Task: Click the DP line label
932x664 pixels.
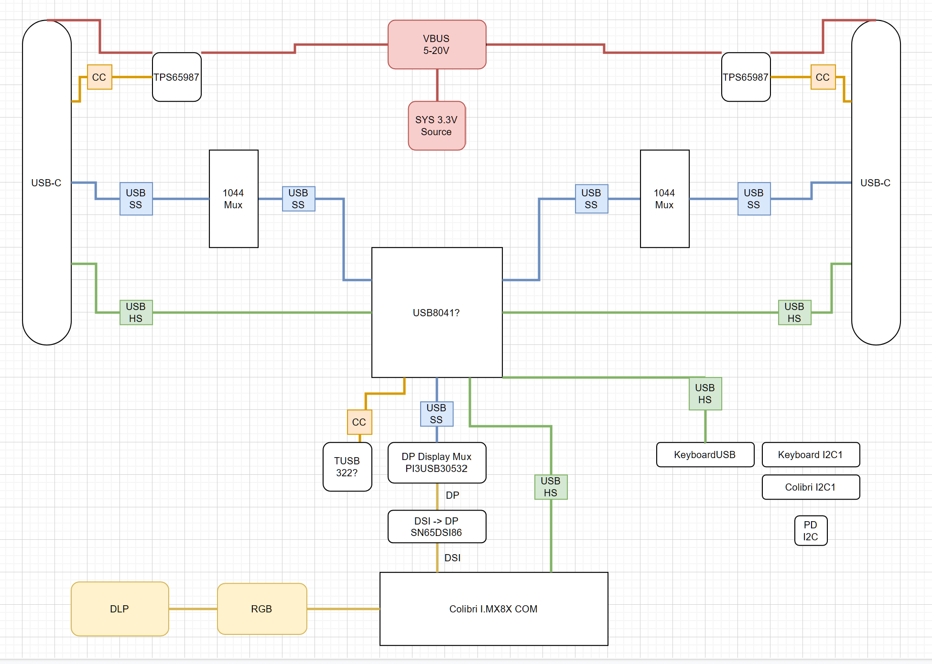Action: (453, 495)
